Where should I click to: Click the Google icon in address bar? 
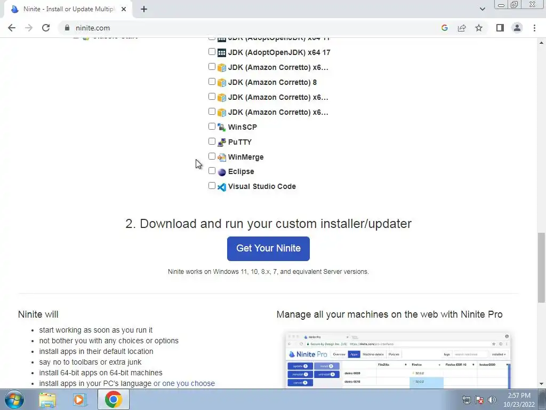point(444,28)
